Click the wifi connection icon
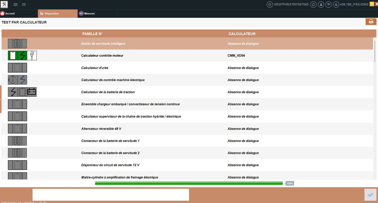The height and width of the screenshot is (203, 378). pyautogui.click(x=328, y=4)
